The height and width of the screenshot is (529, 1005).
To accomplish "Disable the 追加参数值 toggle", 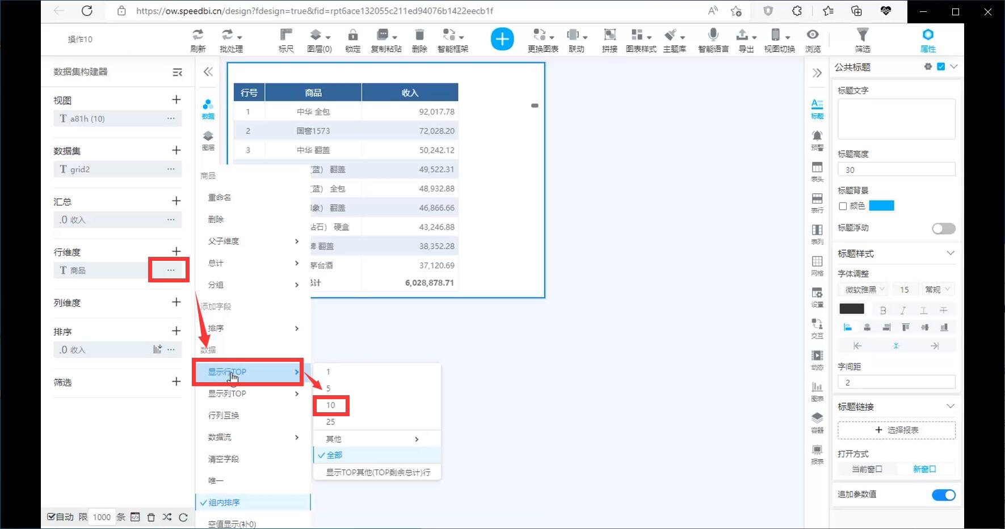I will 943,495.
